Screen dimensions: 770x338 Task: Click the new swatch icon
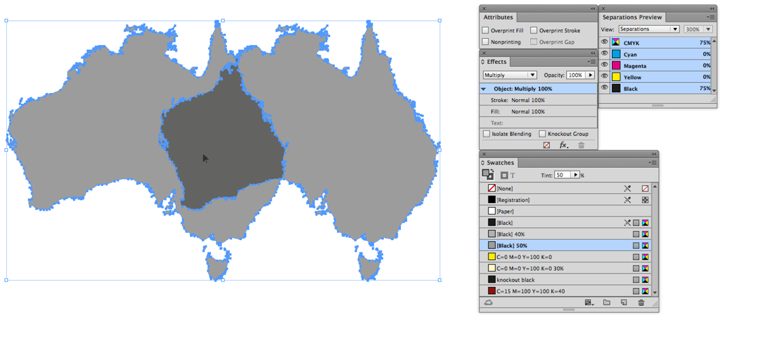(x=623, y=303)
